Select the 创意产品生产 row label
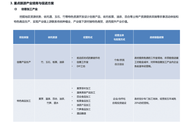The image size is (194, 123). coord(24,62)
